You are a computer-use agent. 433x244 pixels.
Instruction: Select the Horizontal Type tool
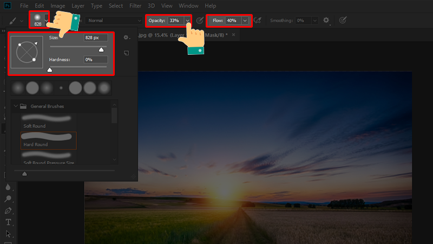click(8, 222)
